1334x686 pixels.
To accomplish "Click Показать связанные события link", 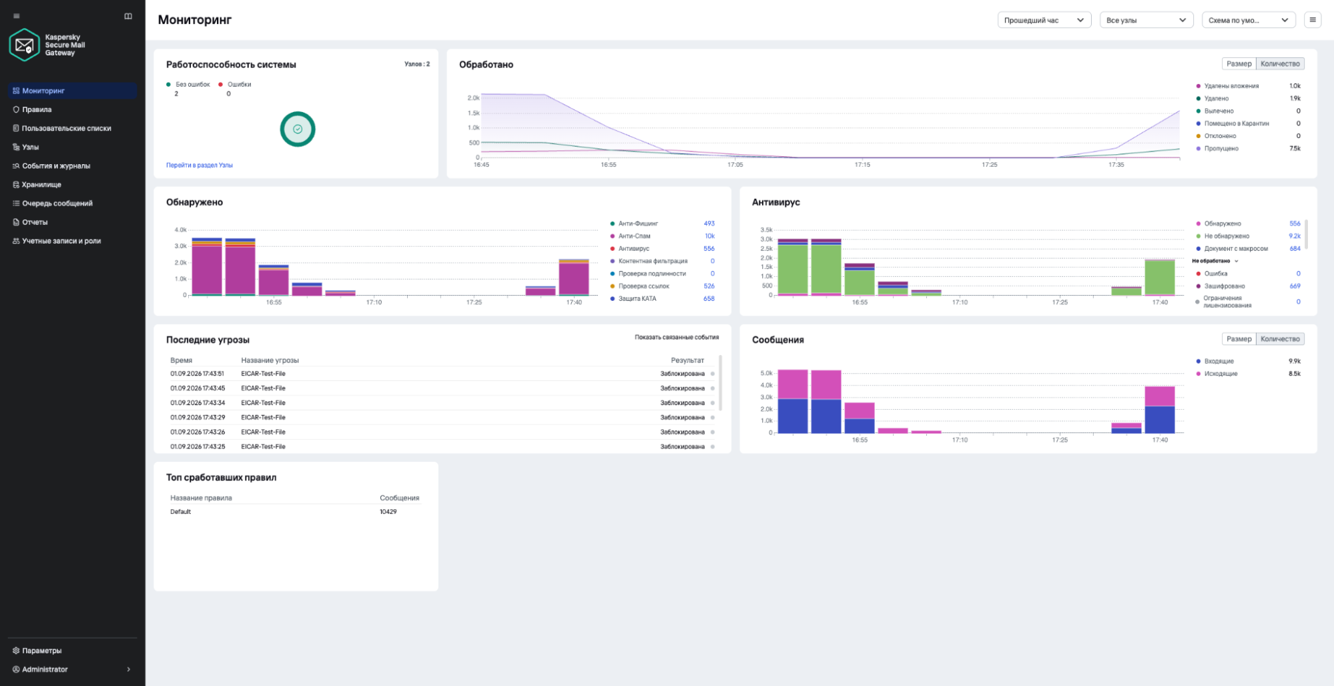I will tap(677, 338).
